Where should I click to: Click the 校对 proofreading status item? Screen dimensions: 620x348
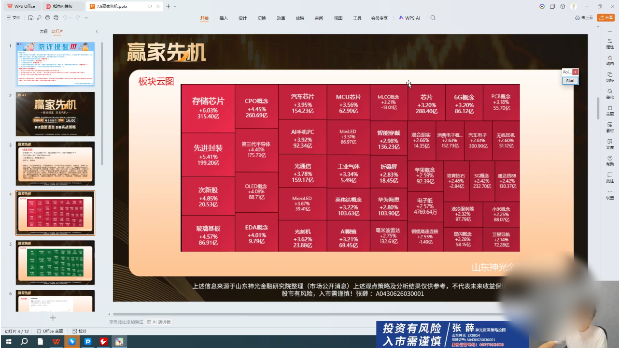[x=79, y=331]
